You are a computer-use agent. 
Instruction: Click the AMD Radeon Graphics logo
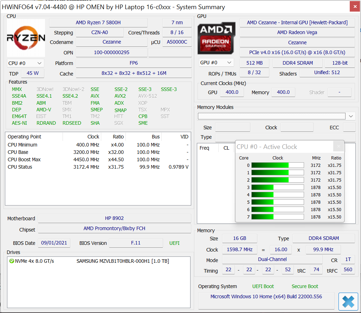click(x=216, y=38)
